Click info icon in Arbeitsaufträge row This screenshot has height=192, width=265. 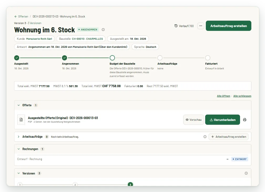point(205,137)
